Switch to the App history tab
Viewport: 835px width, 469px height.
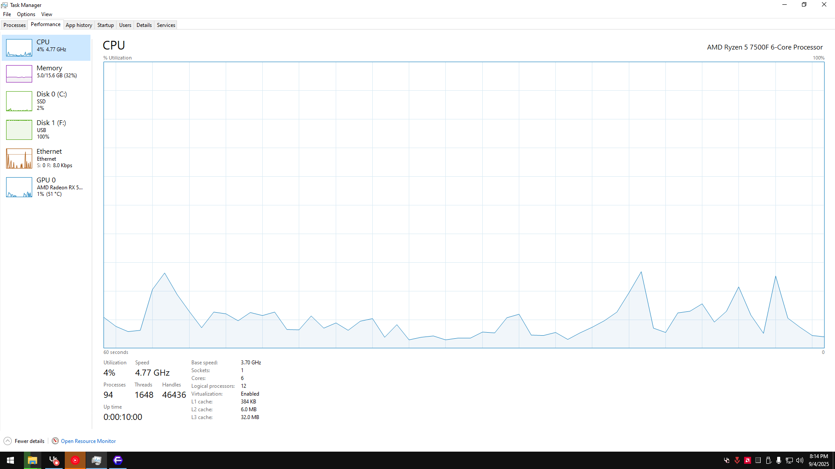click(79, 25)
